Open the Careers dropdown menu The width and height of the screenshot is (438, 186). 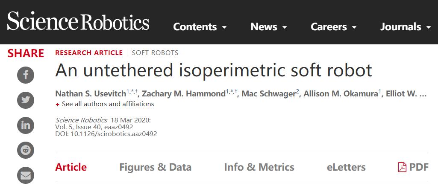pos(334,27)
